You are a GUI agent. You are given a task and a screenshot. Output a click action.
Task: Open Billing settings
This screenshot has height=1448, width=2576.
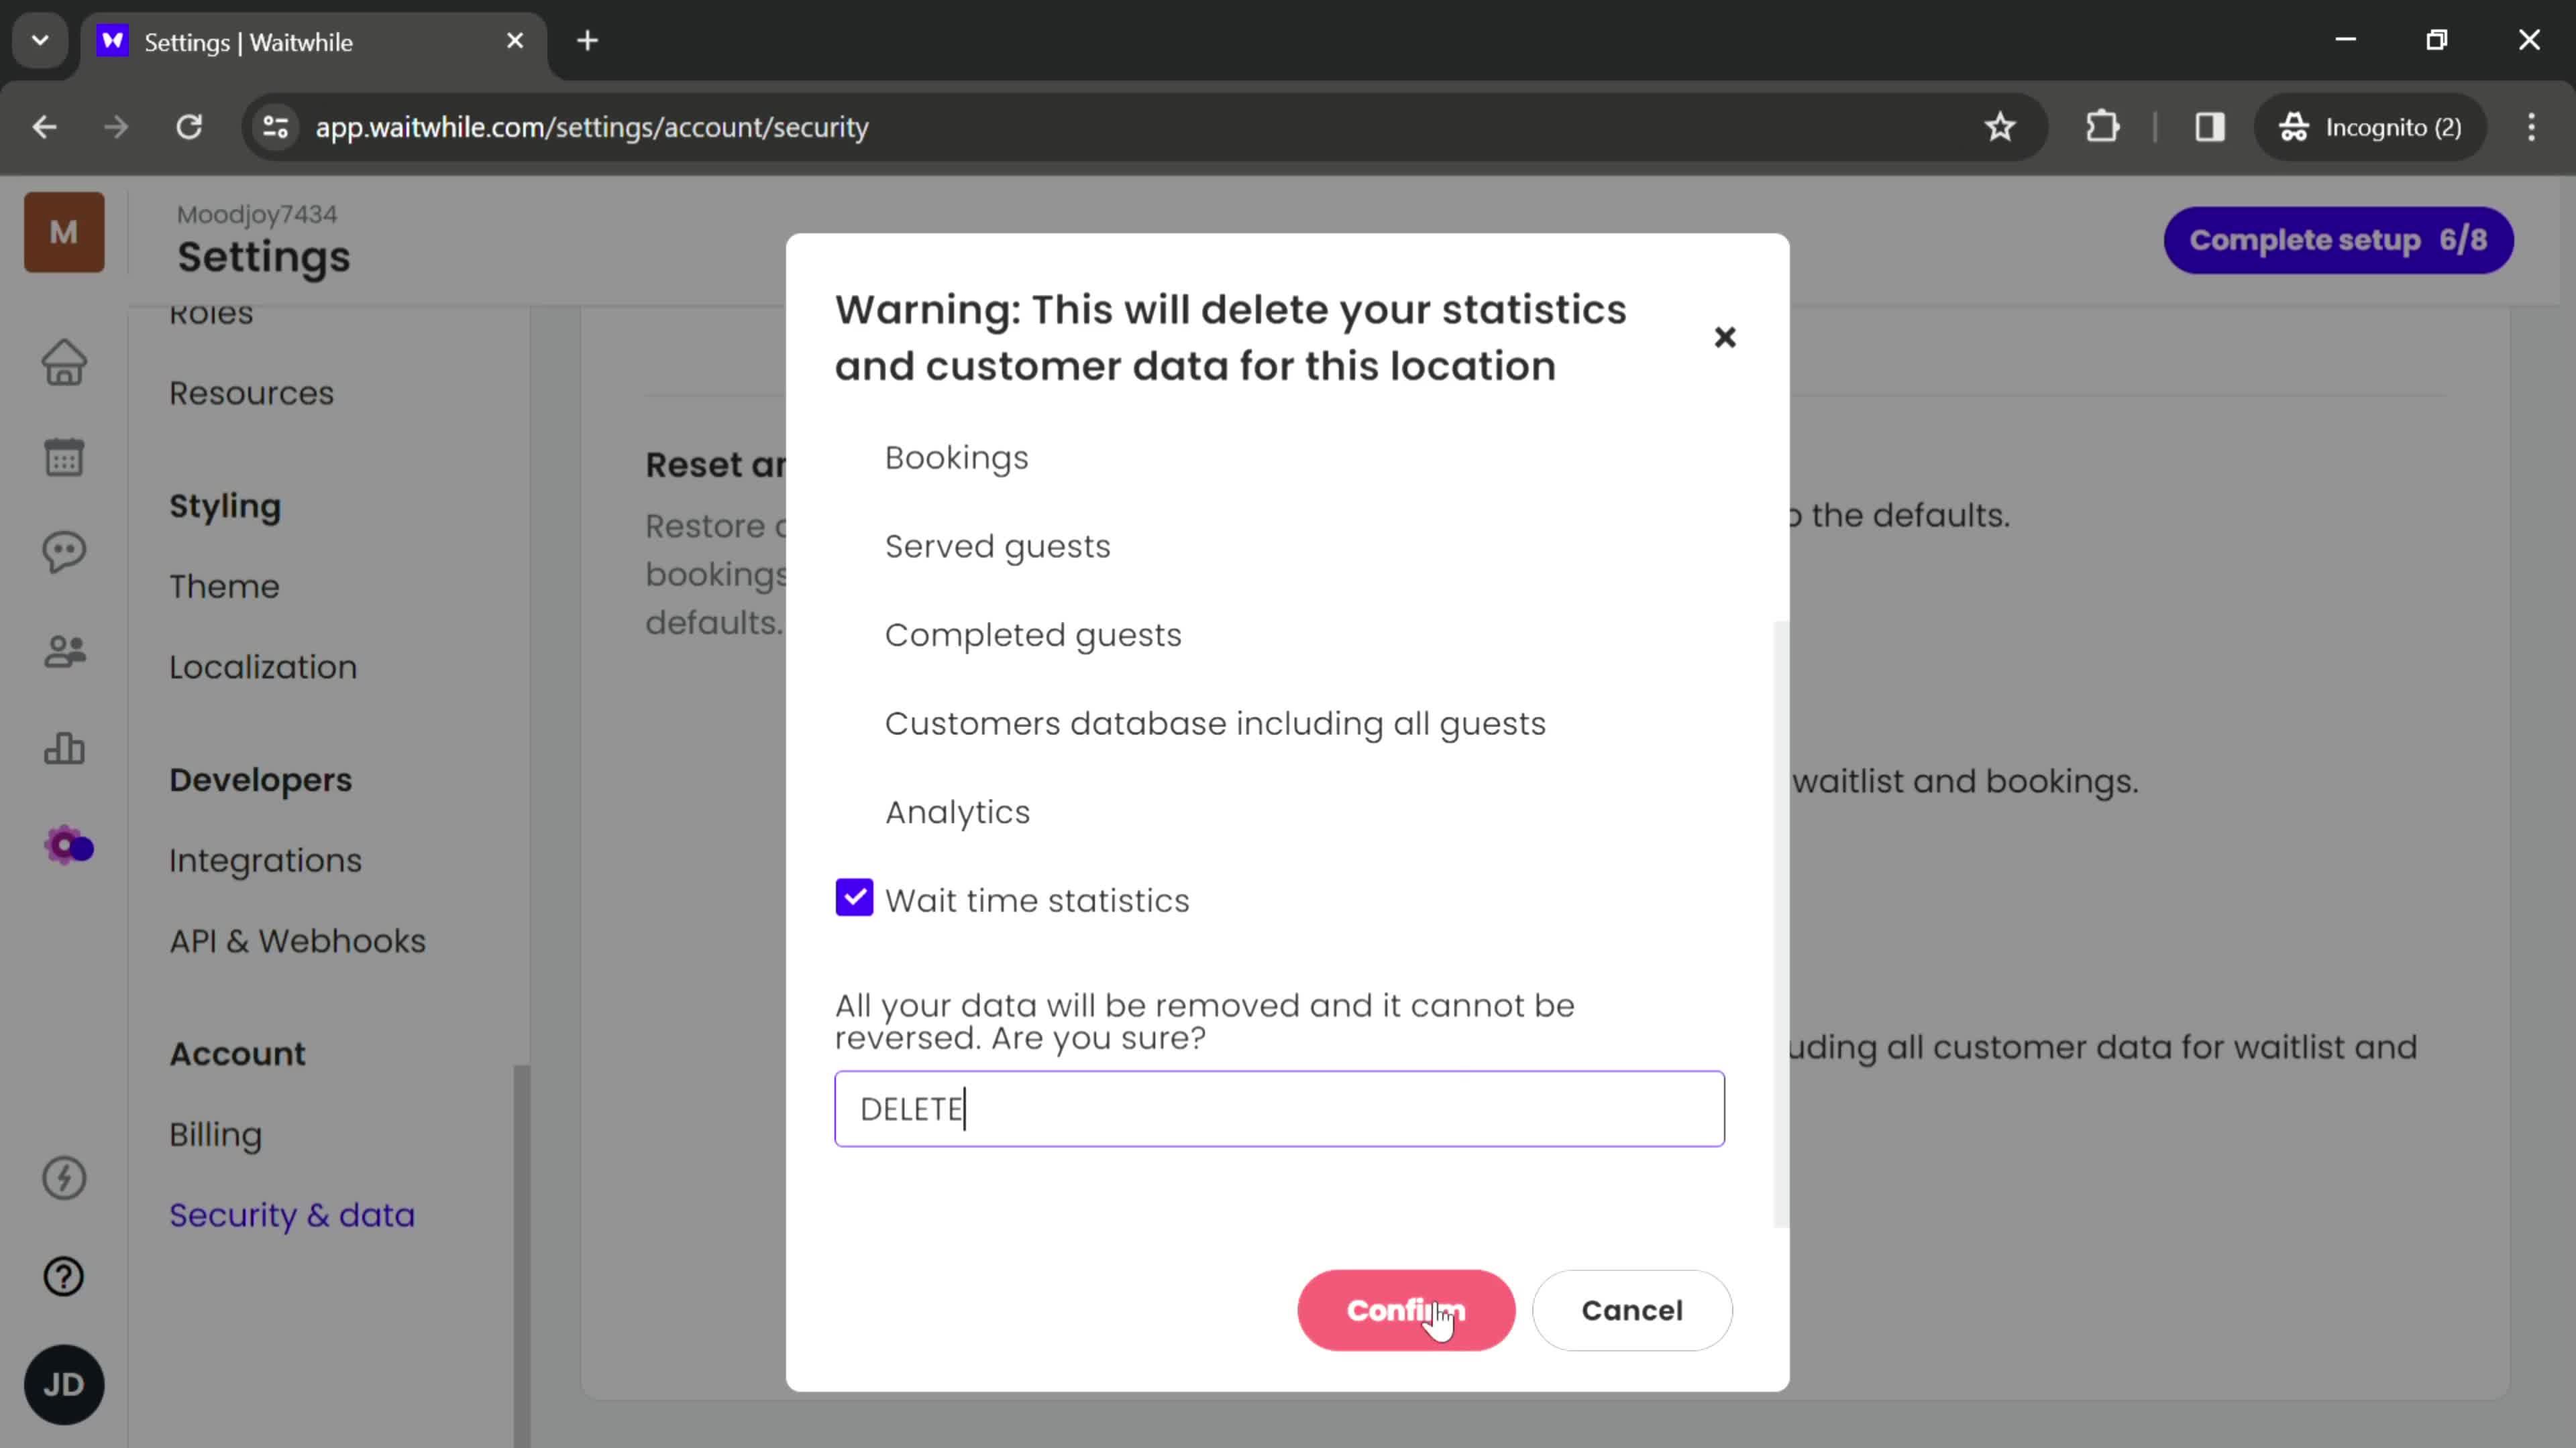click(x=215, y=1134)
